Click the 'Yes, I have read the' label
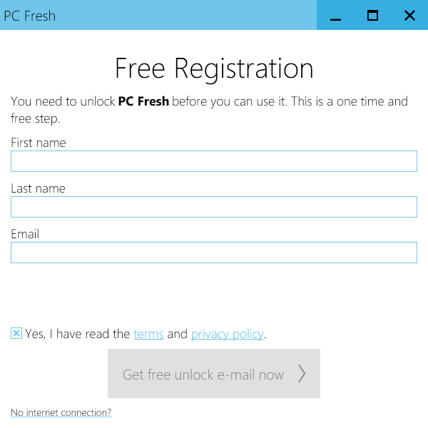The height and width of the screenshot is (428, 428). 78,334
